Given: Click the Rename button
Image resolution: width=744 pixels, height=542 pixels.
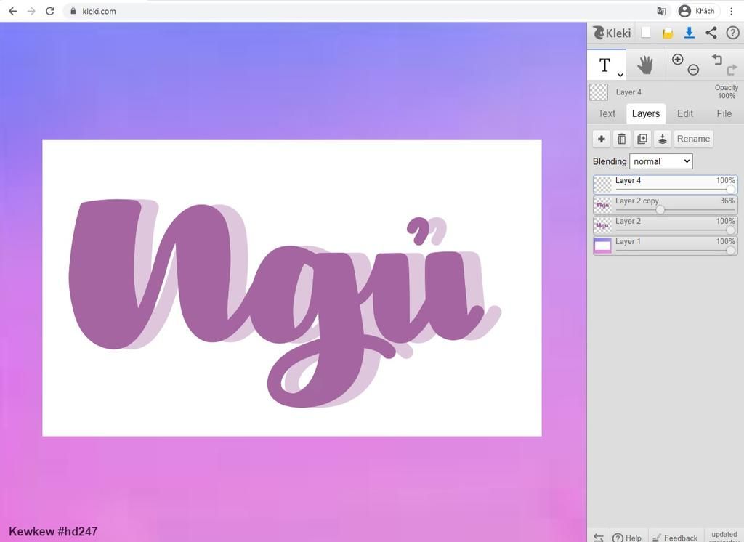Looking at the screenshot, I should tap(693, 139).
